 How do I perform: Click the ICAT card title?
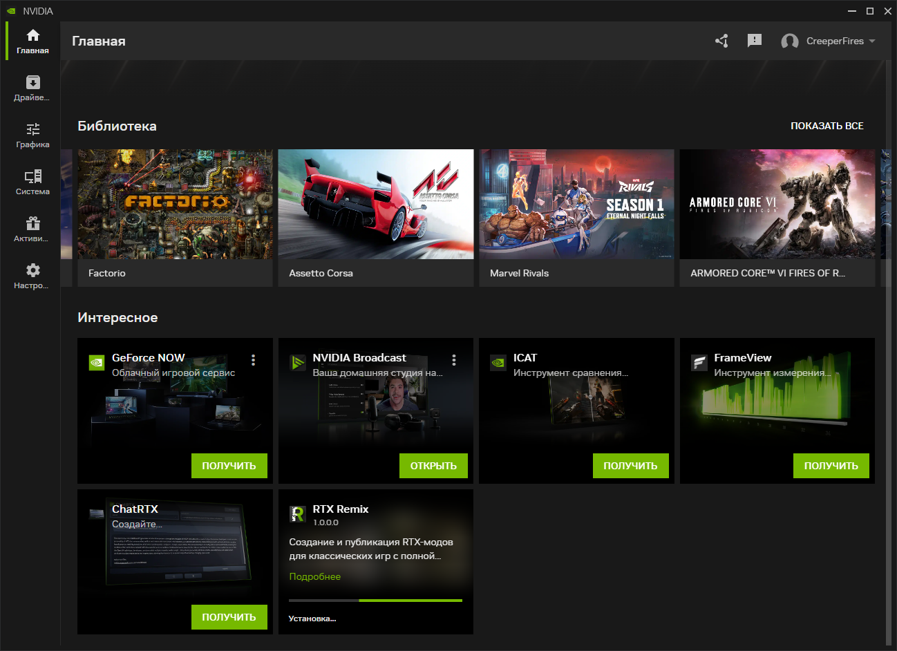tap(525, 357)
